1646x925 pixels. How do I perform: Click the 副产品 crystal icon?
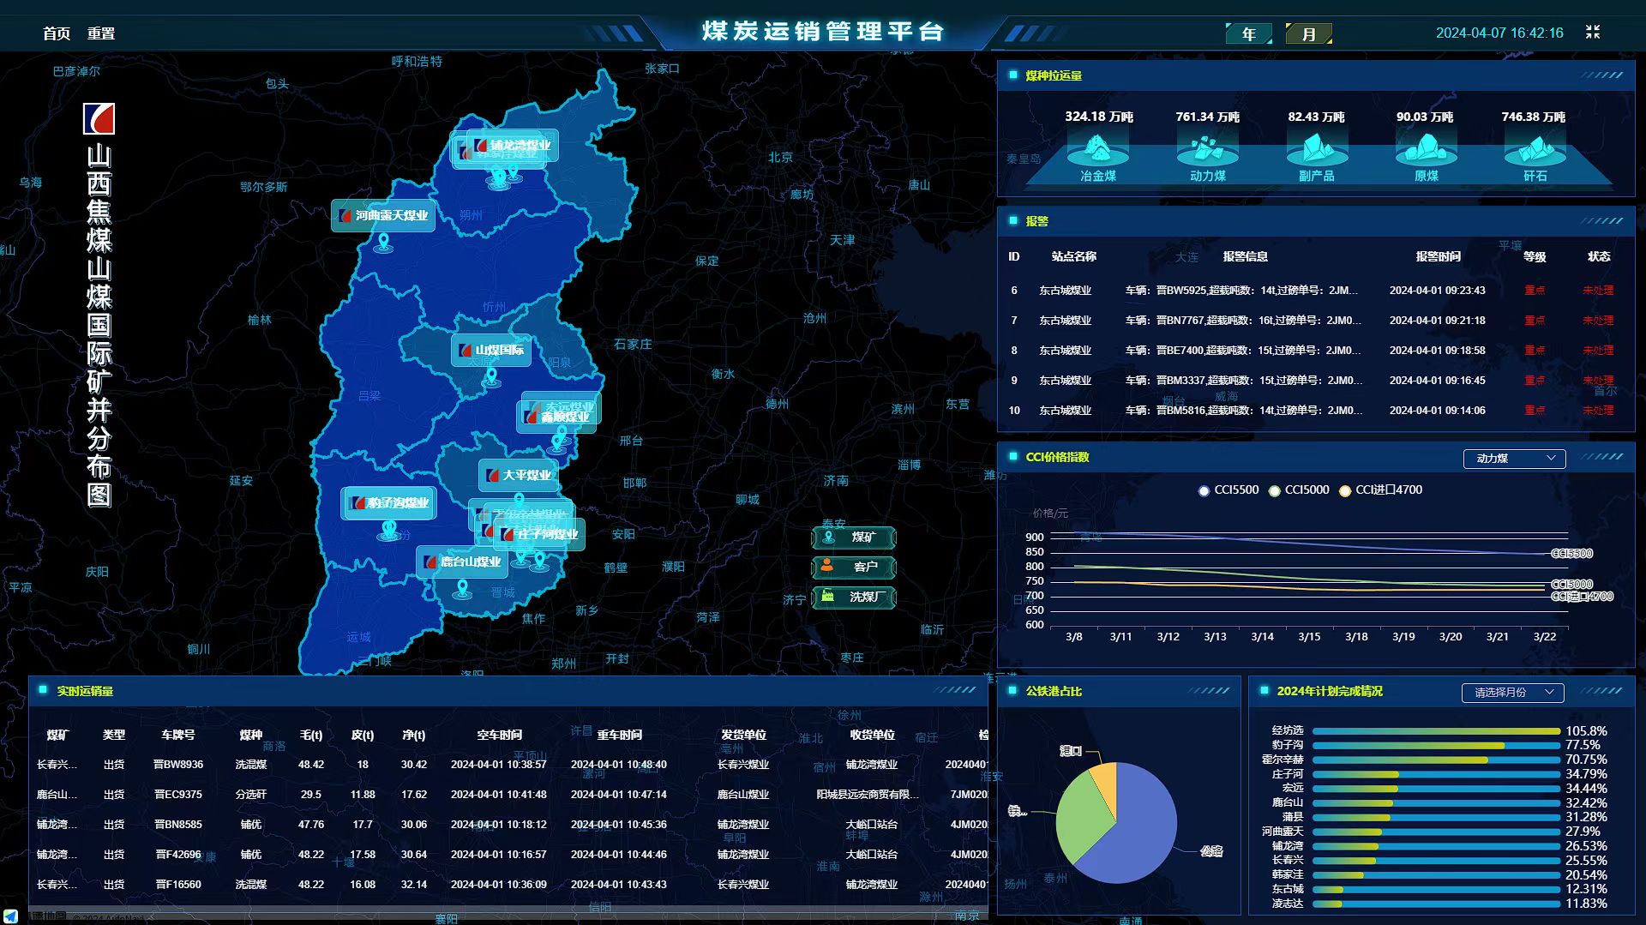pos(1316,149)
